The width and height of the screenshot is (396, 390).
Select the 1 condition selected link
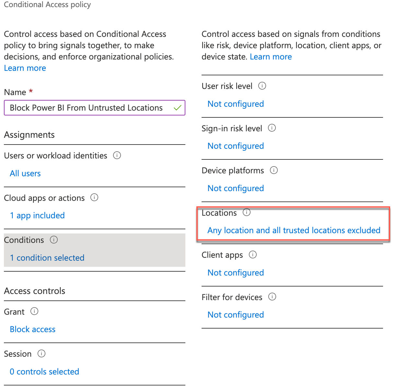[47, 258]
